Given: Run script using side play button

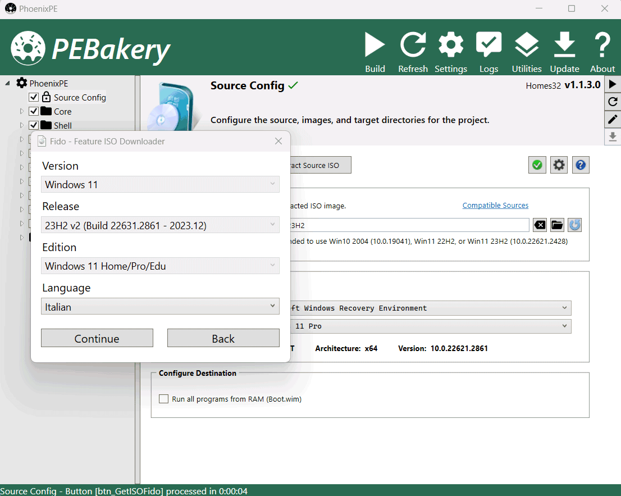Looking at the screenshot, I should [x=612, y=84].
